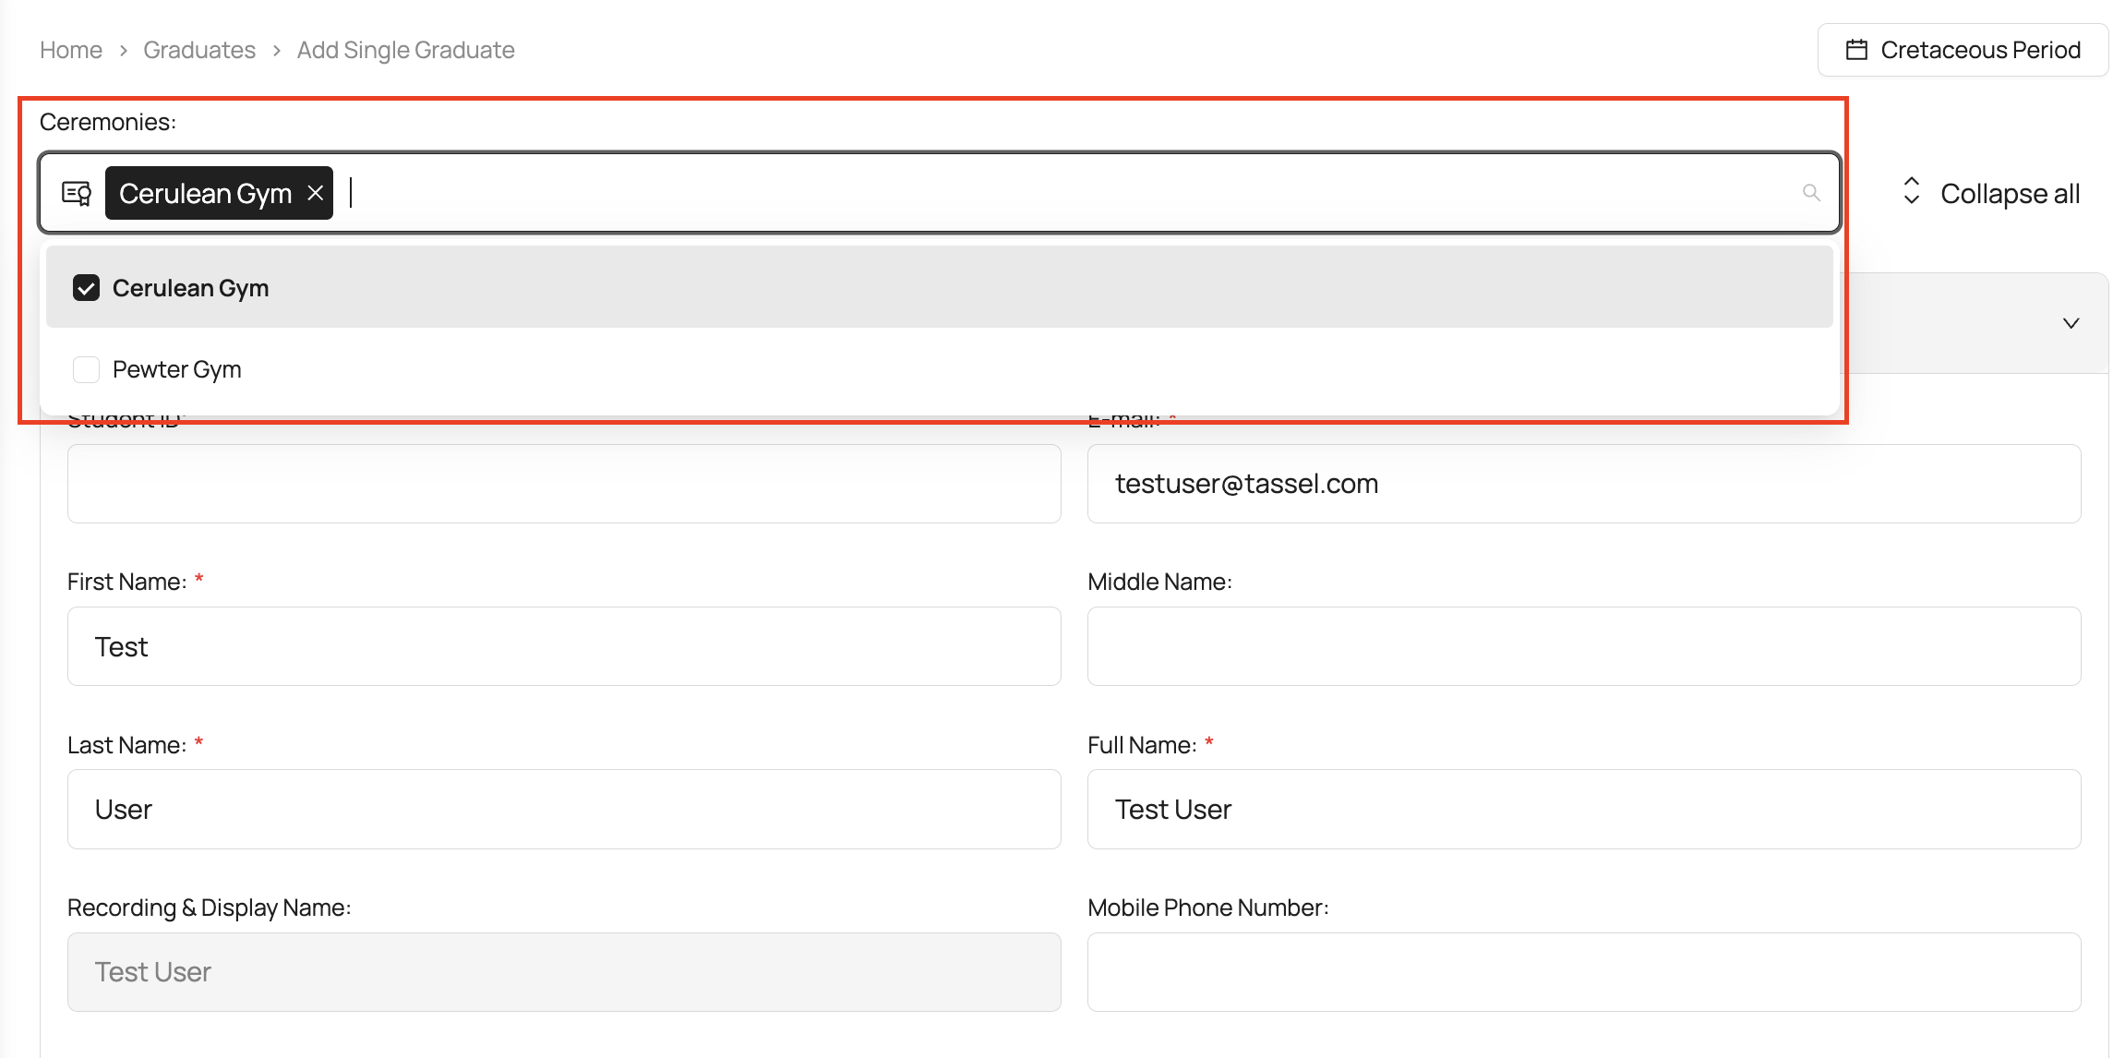The height and width of the screenshot is (1058, 2125).
Task: Go to Home breadcrumb
Action: click(x=71, y=50)
